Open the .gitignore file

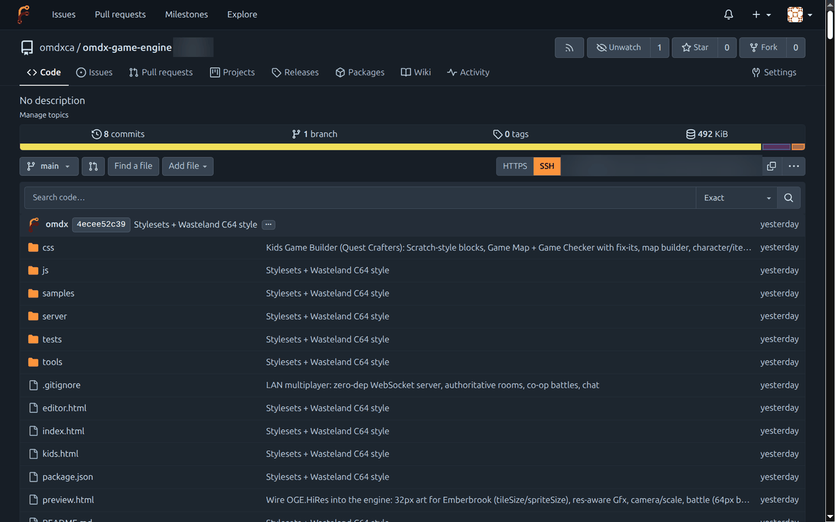click(61, 385)
